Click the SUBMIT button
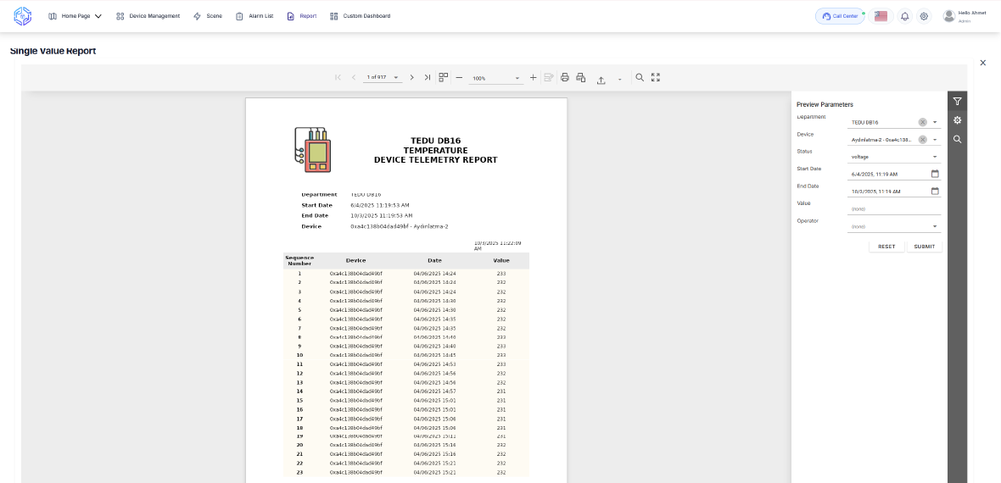1001x483 pixels. 924,247
